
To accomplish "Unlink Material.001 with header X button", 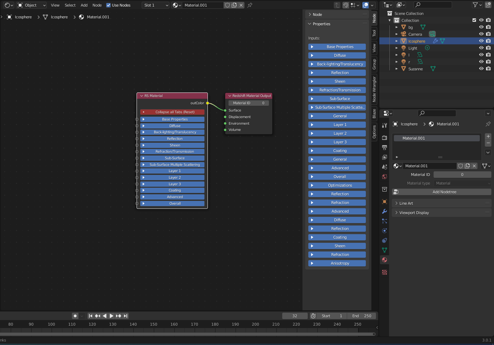I will point(241,5).
